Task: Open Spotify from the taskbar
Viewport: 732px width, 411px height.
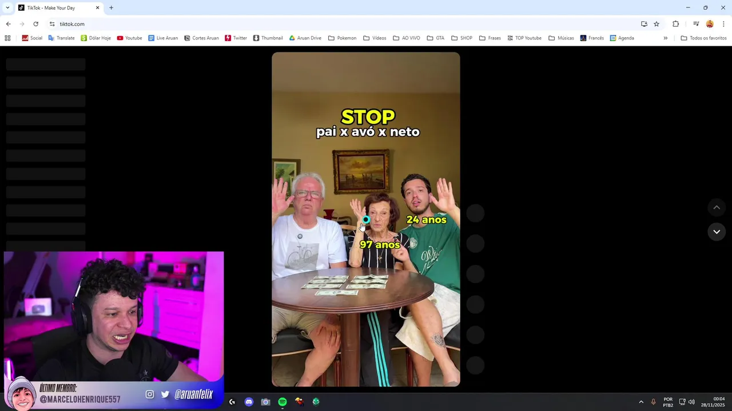Action: [283, 402]
